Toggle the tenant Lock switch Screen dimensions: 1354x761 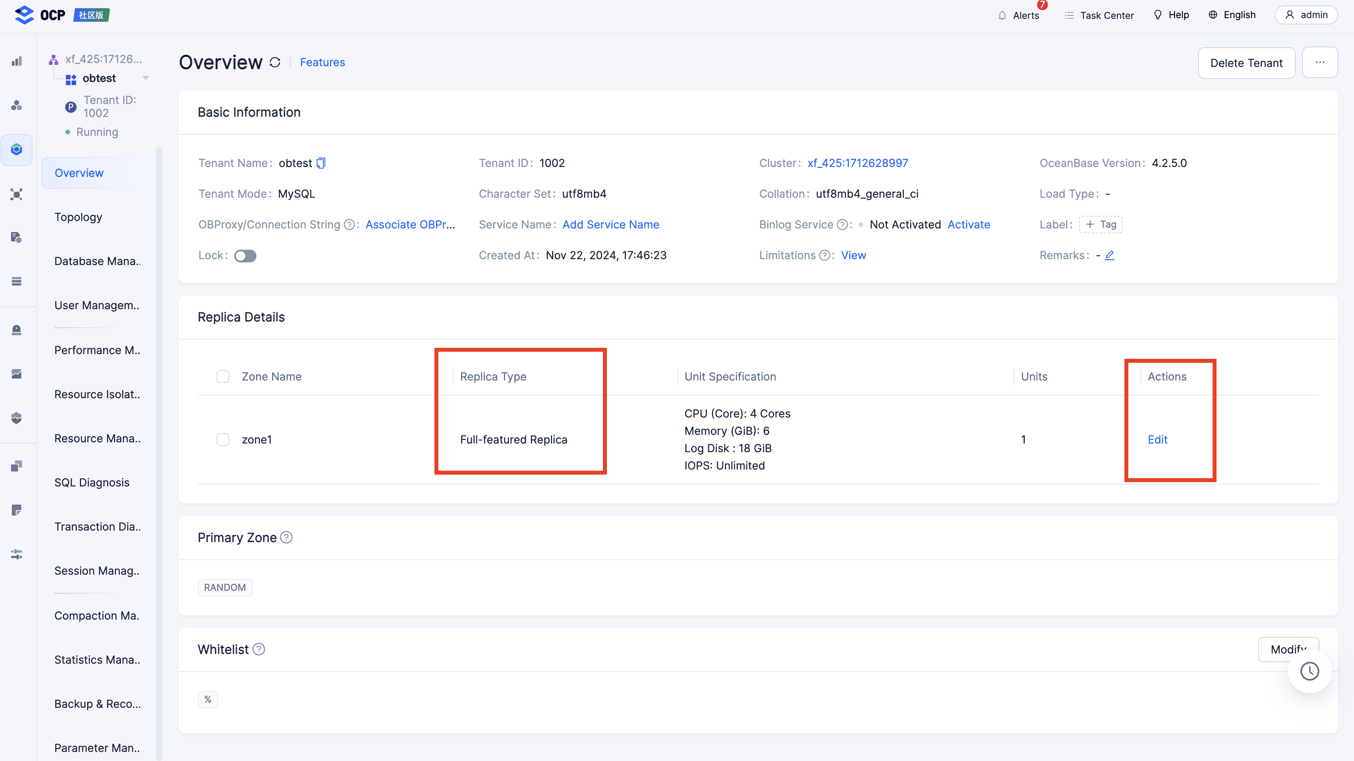(245, 256)
